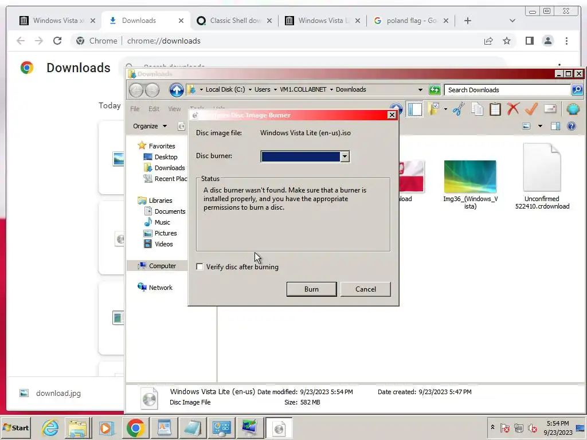Click the Search Downloads input field
Image resolution: width=587 pixels, height=440 pixels.
[x=507, y=90]
